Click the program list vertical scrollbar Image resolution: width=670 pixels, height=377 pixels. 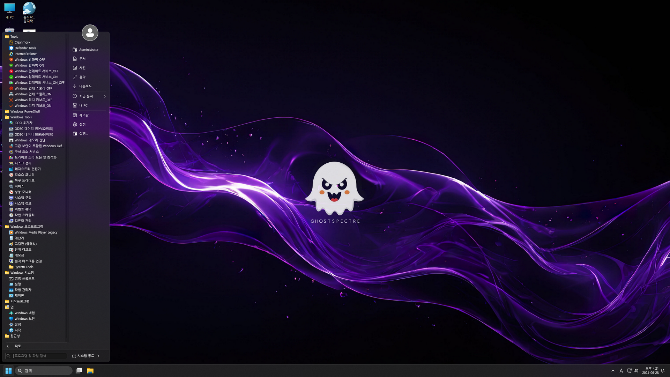tap(67, 188)
